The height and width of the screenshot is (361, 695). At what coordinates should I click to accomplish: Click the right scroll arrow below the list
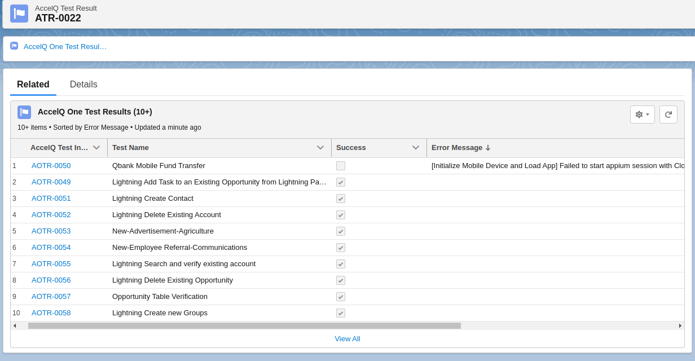click(680, 325)
